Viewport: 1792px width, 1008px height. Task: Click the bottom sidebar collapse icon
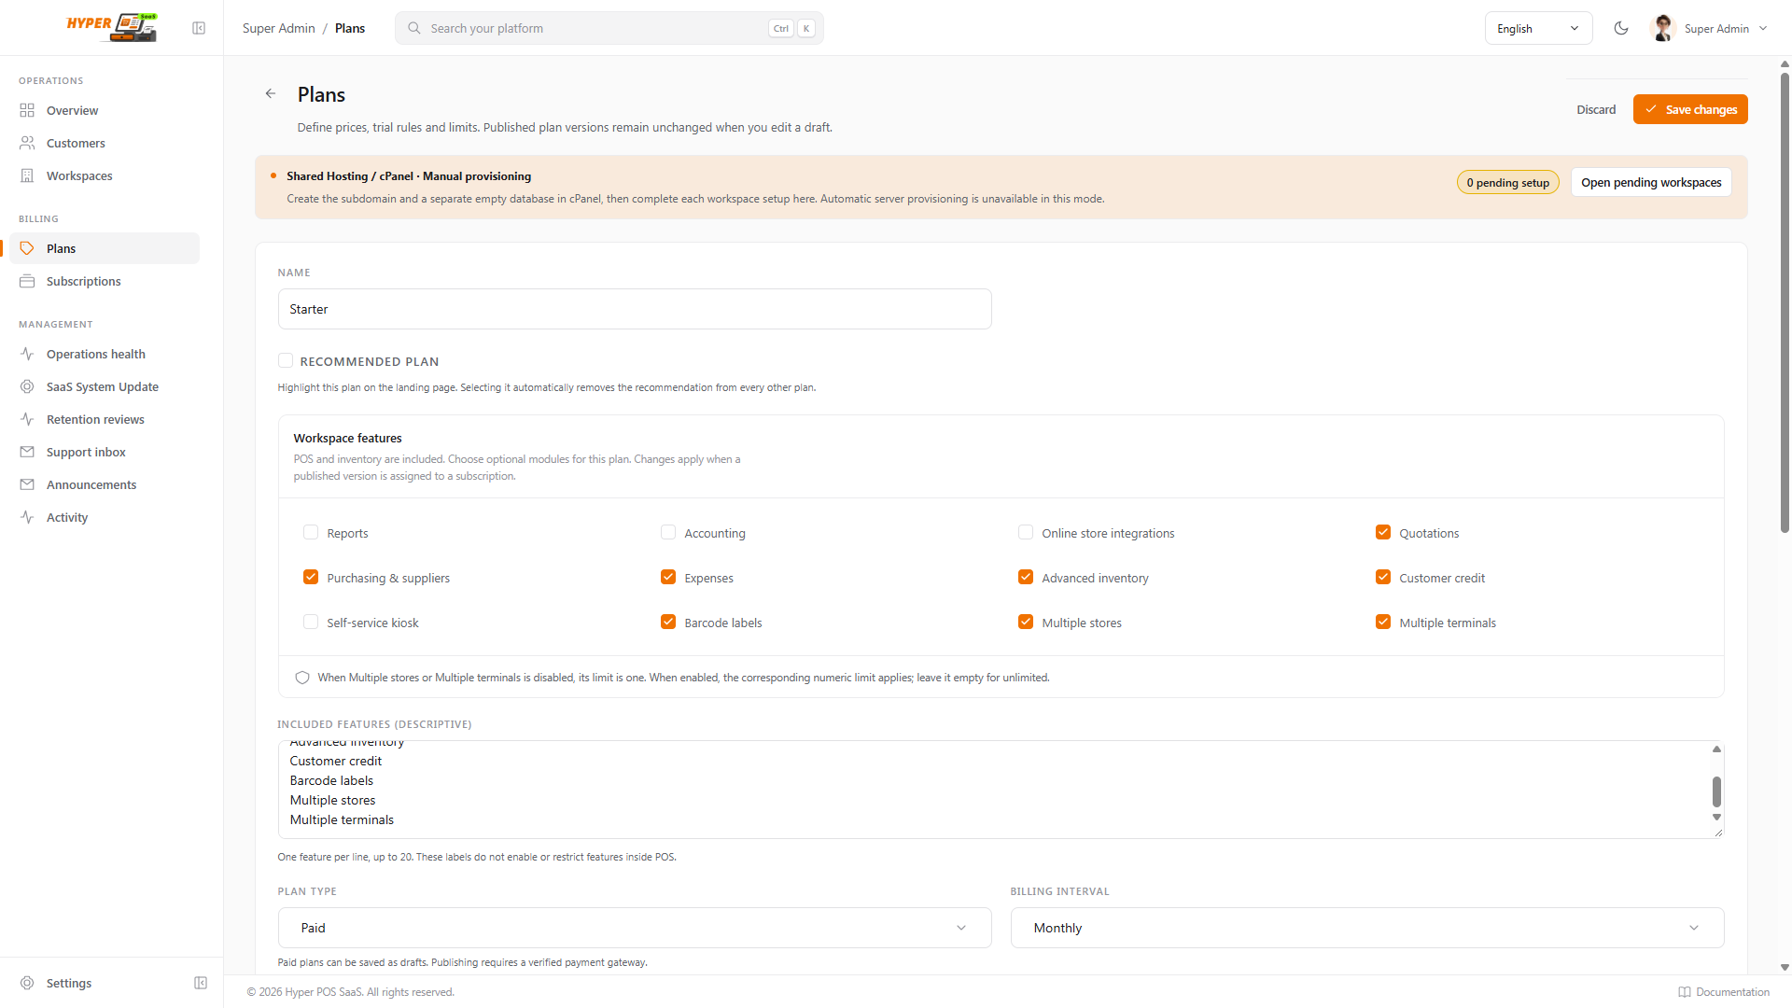pos(201,983)
